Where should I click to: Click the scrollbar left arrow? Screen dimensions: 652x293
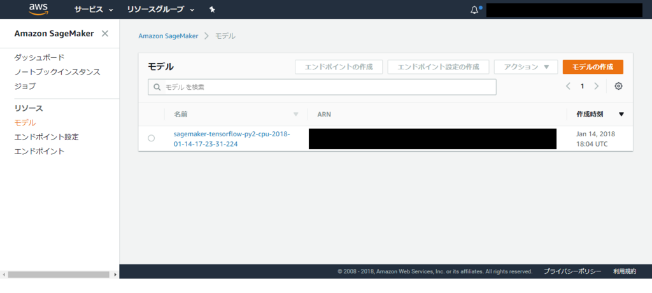coord(3,275)
